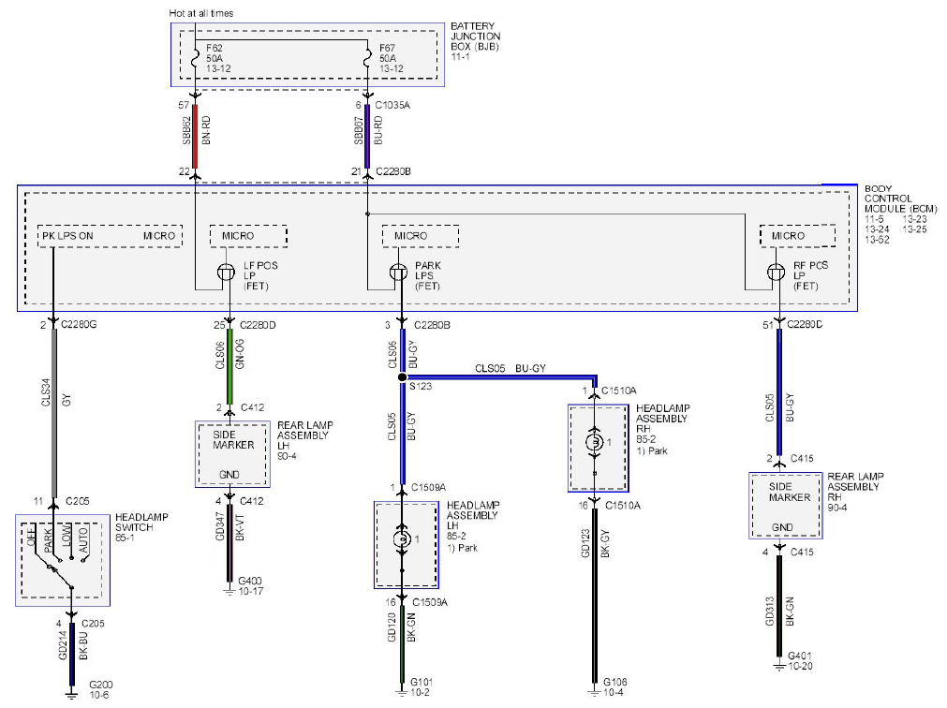Click the MICRO box above the PARK LPS FET
The height and width of the screenshot is (708, 947).
click(x=421, y=236)
